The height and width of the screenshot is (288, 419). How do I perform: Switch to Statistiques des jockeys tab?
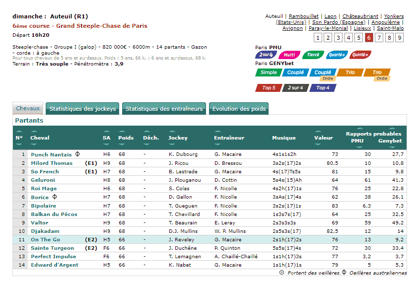pyautogui.click(x=82, y=109)
